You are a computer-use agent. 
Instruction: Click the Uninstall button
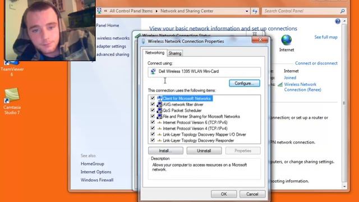204,151
